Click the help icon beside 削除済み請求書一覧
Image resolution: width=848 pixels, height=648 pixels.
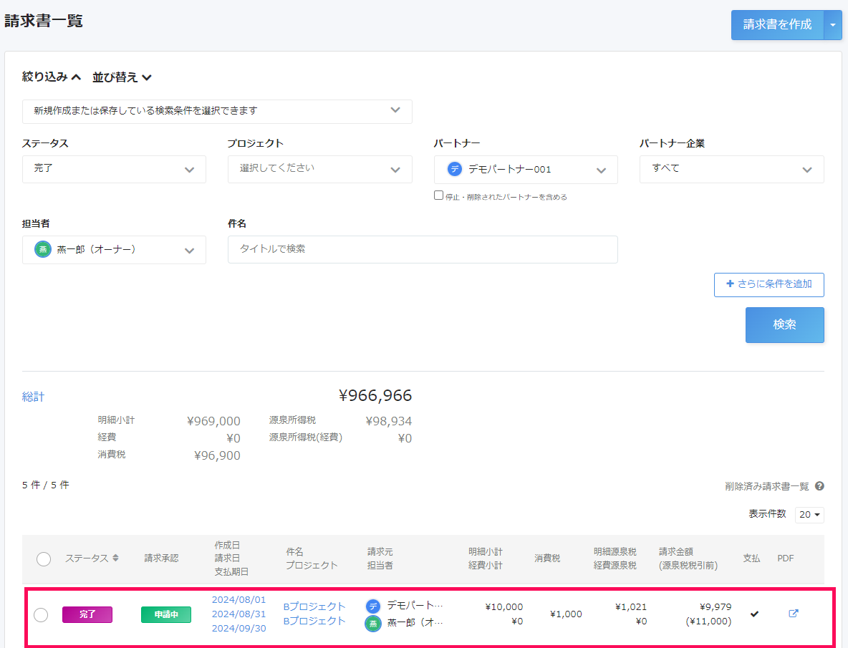click(819, 486)
